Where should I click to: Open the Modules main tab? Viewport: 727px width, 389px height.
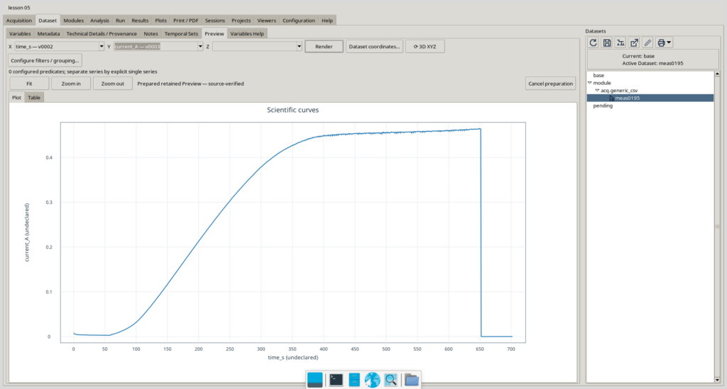pos(74,21)
